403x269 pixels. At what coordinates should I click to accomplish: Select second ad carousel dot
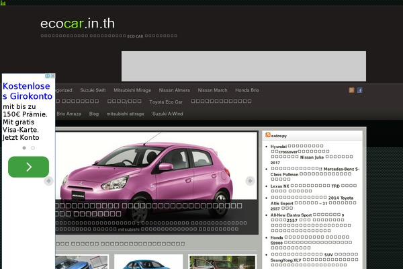pyautogui.click(x=33, y=148)
